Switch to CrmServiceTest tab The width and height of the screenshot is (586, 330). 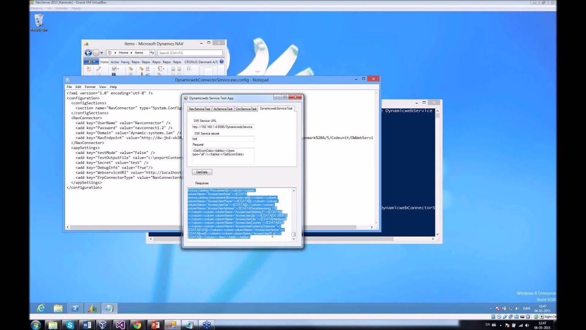[x=246, y=109]
